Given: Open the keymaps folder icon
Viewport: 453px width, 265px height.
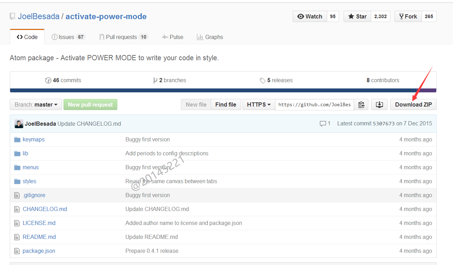Looking at the screenshot, I should point(17,139).
